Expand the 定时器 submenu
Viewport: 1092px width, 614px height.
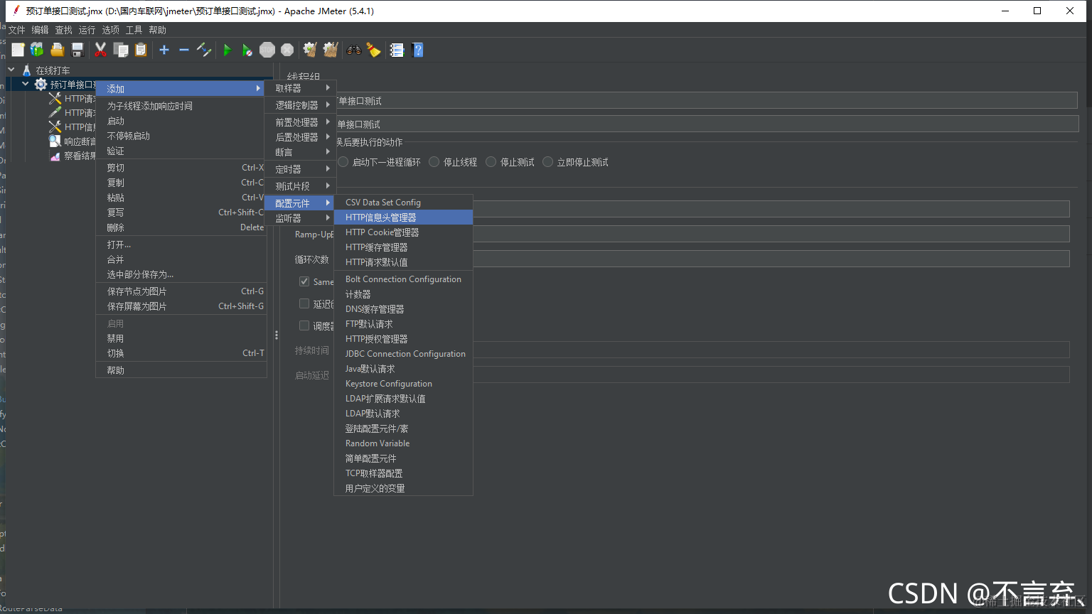coord(299,169)
